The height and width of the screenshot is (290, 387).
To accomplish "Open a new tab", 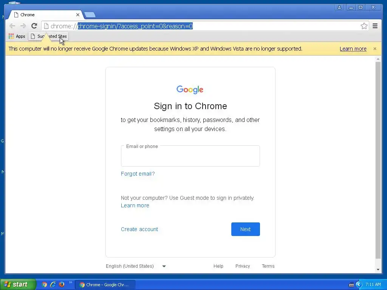I will [x=90, y=15].
